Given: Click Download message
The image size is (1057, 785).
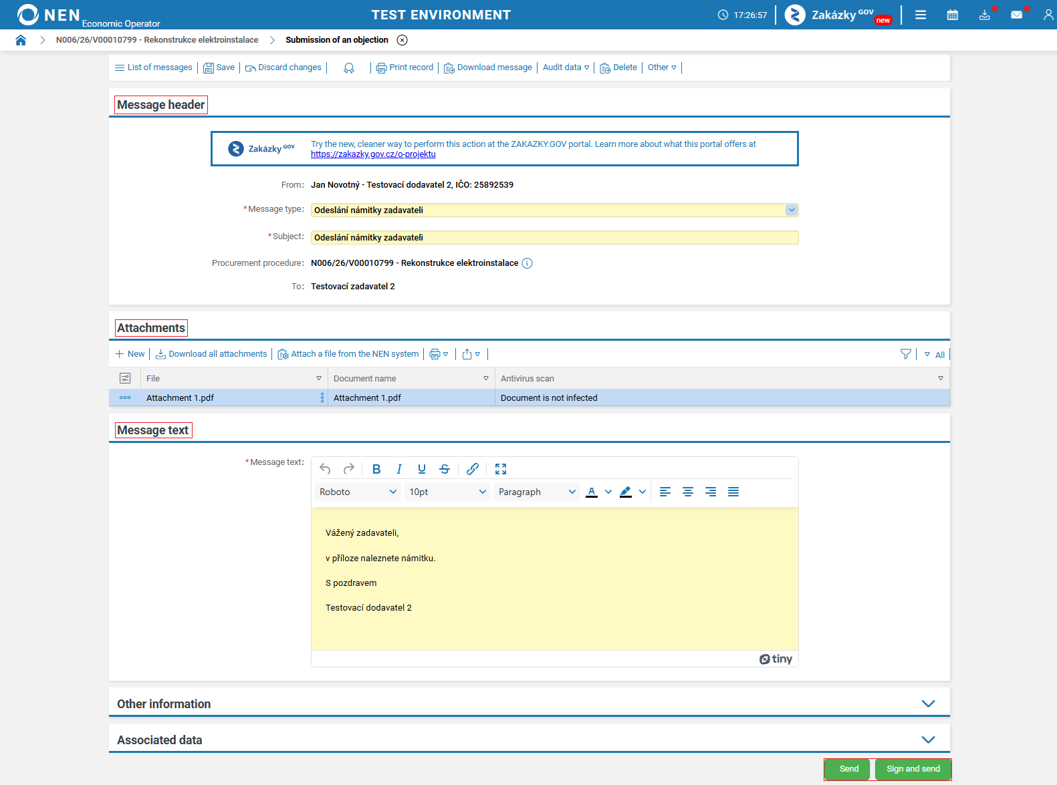Looking at the screenshot, I should point(488,67).
